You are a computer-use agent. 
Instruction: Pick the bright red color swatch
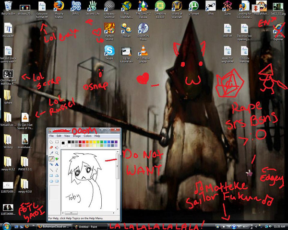[x=84, y=142]
